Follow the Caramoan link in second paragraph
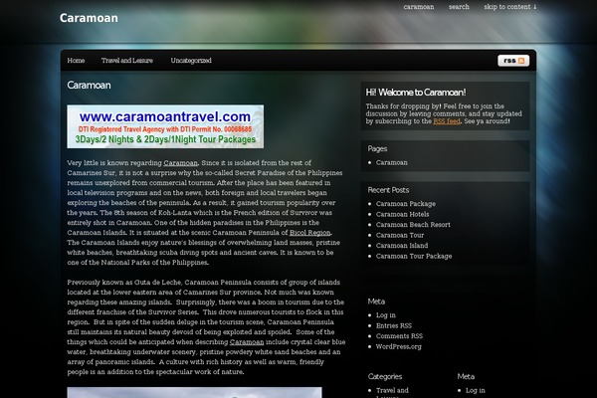Image resolution: width=597 pixels, height=398 pixels. point(247,342)
